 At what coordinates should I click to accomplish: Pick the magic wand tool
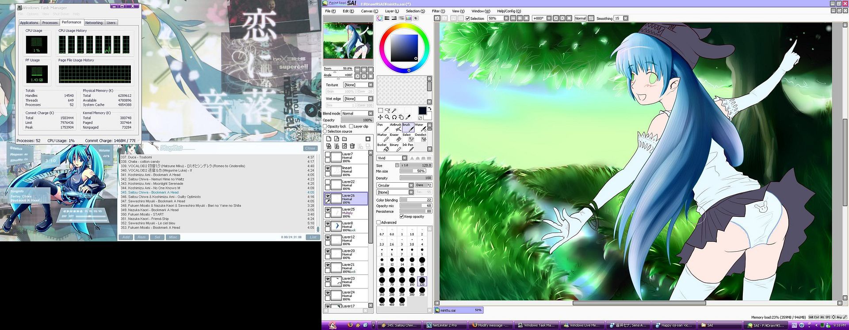(x=394, y=111)
